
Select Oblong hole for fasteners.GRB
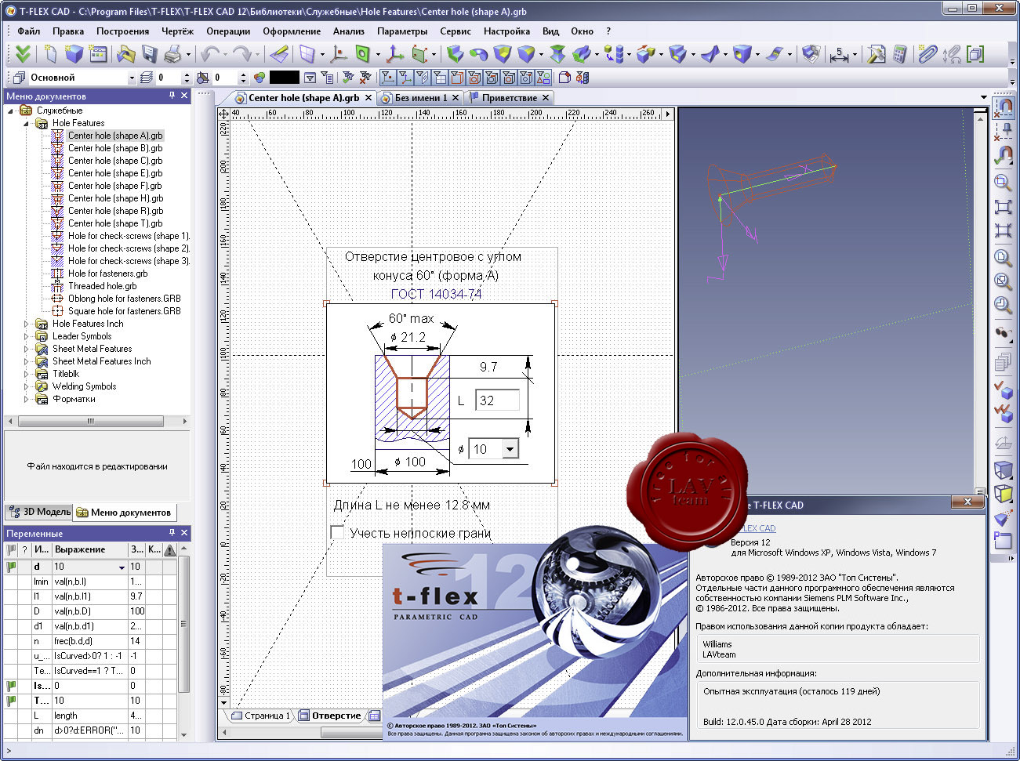pyautogui.click(x=124, y=299)
